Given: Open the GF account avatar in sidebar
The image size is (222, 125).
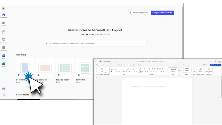Looking at the screenshot, I should (x=4, y=95).
